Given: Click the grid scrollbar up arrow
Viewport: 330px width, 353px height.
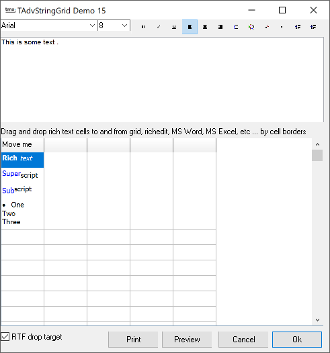Looking at the screenshot, I should click(x=317, y=144).
